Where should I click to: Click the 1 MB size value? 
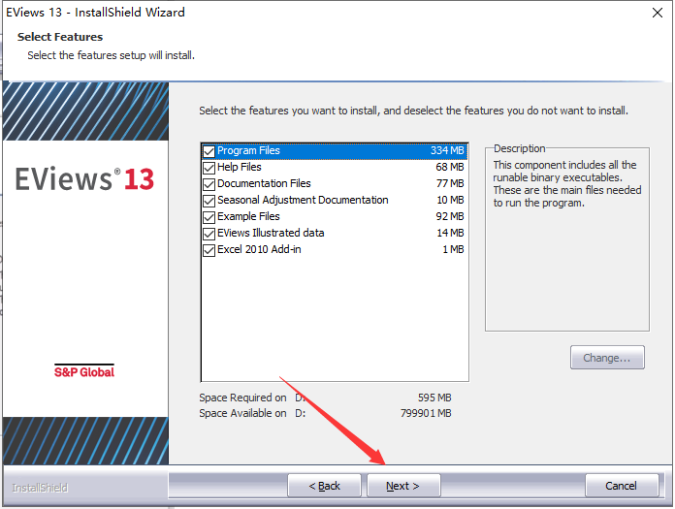click(453, 249)
